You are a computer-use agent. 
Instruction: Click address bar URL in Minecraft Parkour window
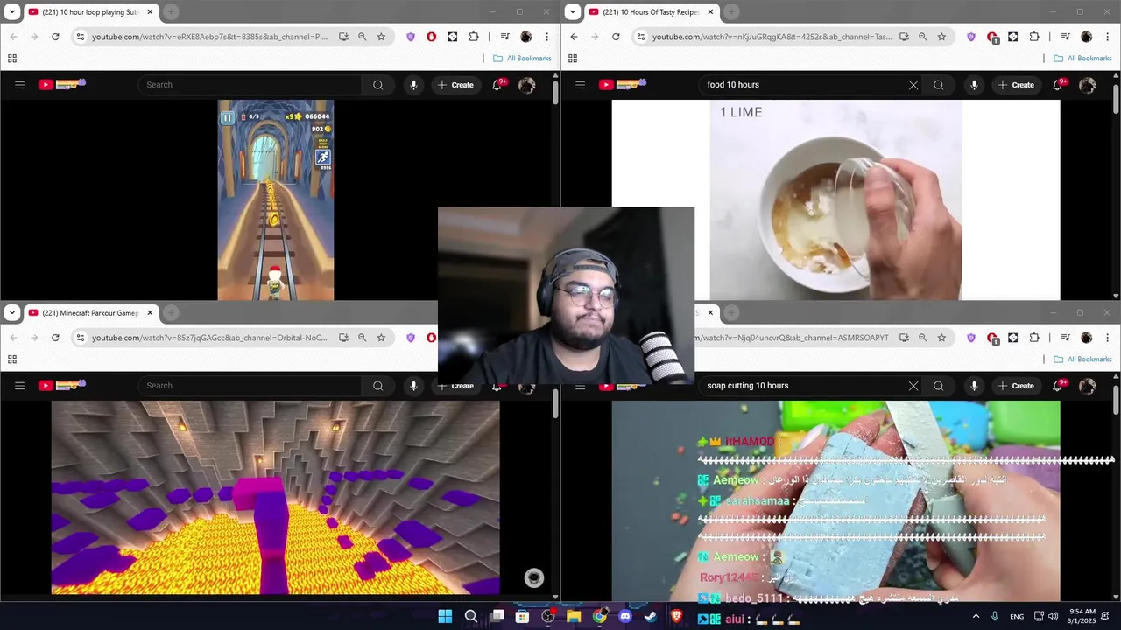tap(209, 338)
